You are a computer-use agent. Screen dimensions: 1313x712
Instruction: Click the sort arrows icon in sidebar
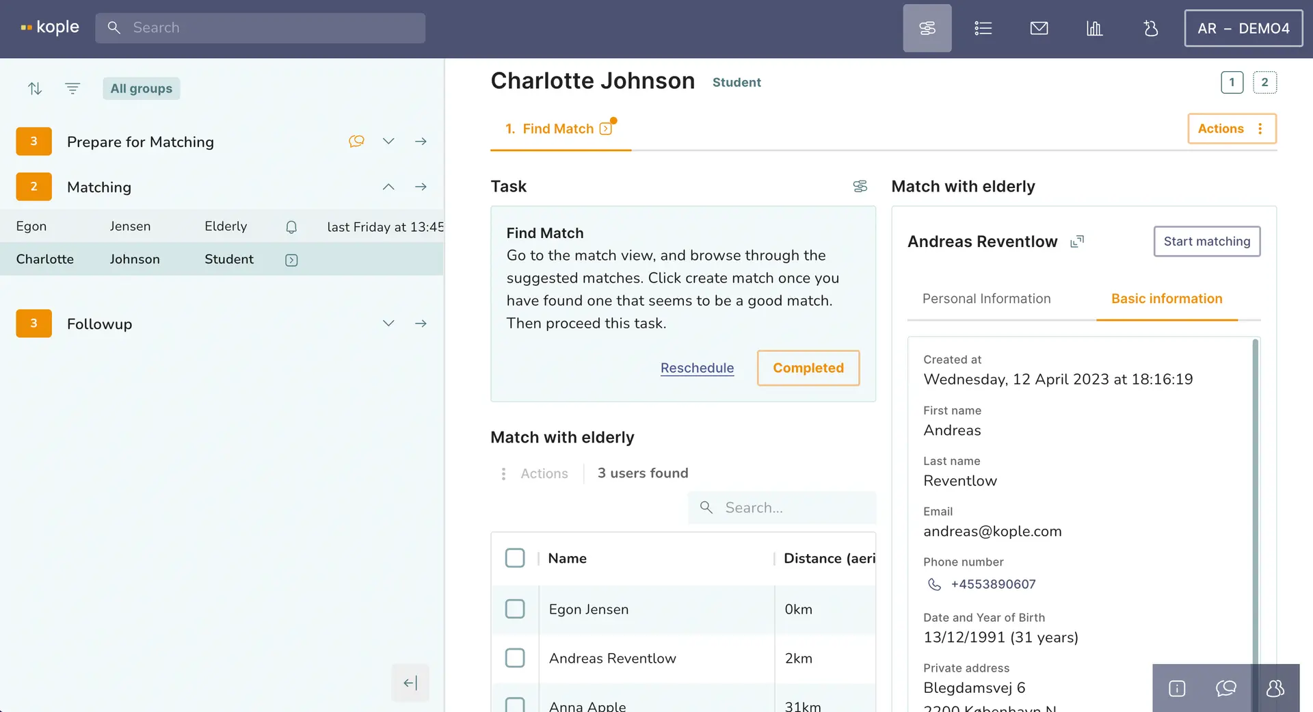(35, 88)
